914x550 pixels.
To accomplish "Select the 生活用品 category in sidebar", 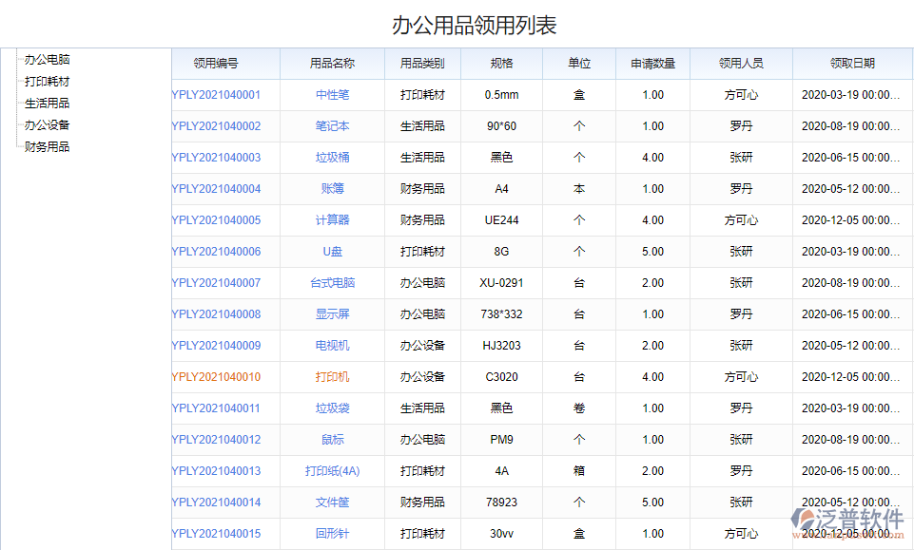I will tap(46, 103).
